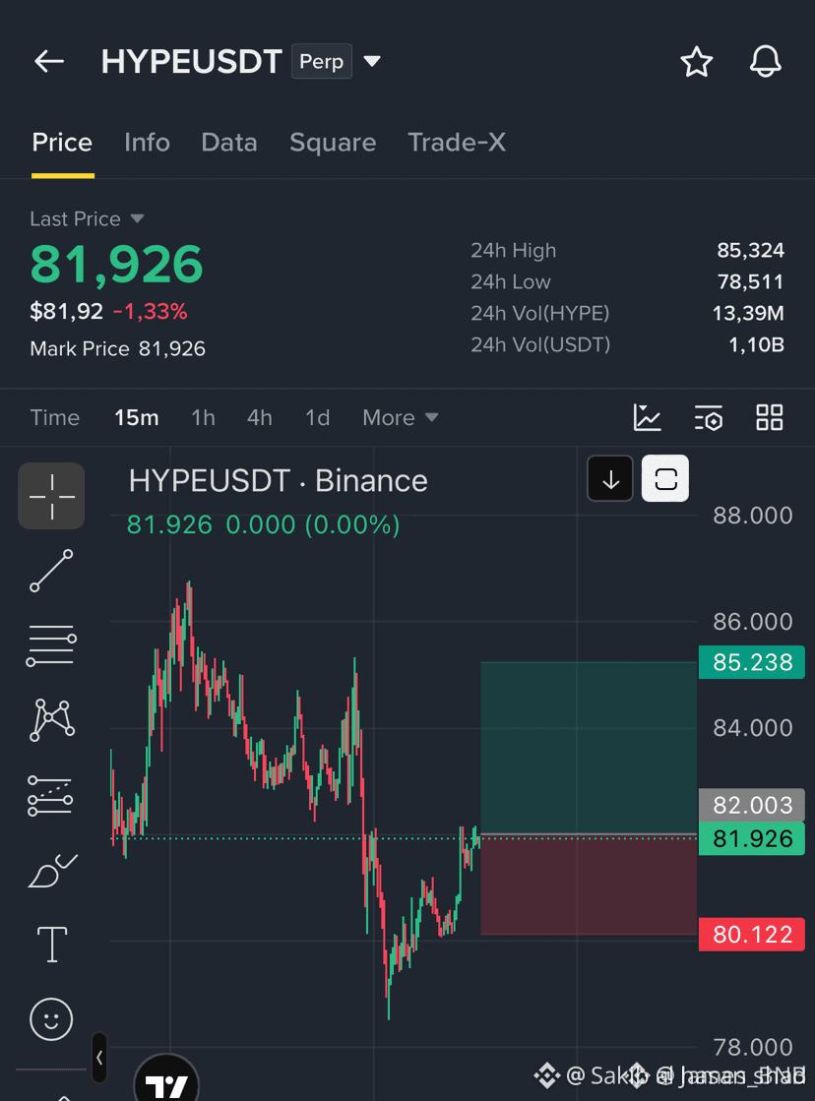Screen dimensions: 815x1101
Task: Click the large 81,926 last price
Action: (116, 264)
